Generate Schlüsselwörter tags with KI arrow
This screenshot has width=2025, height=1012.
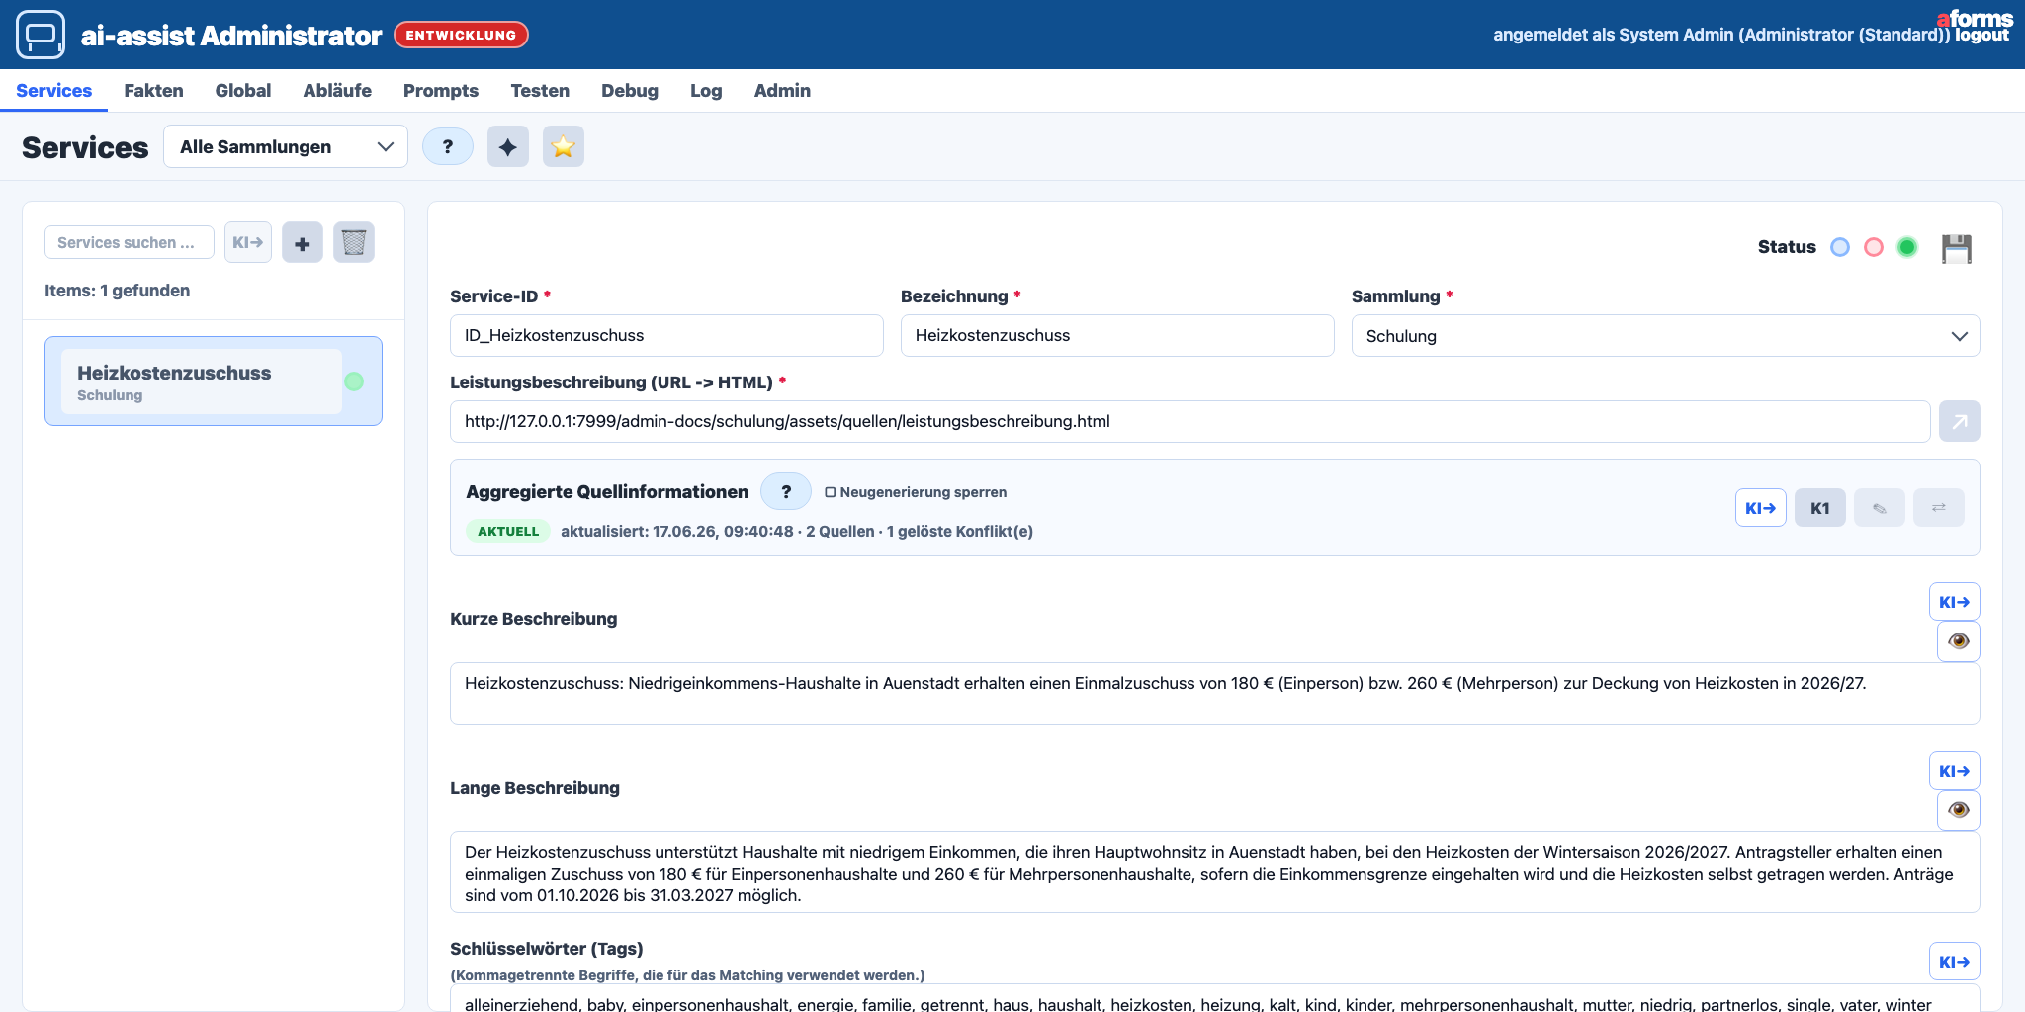(1955, 962)
